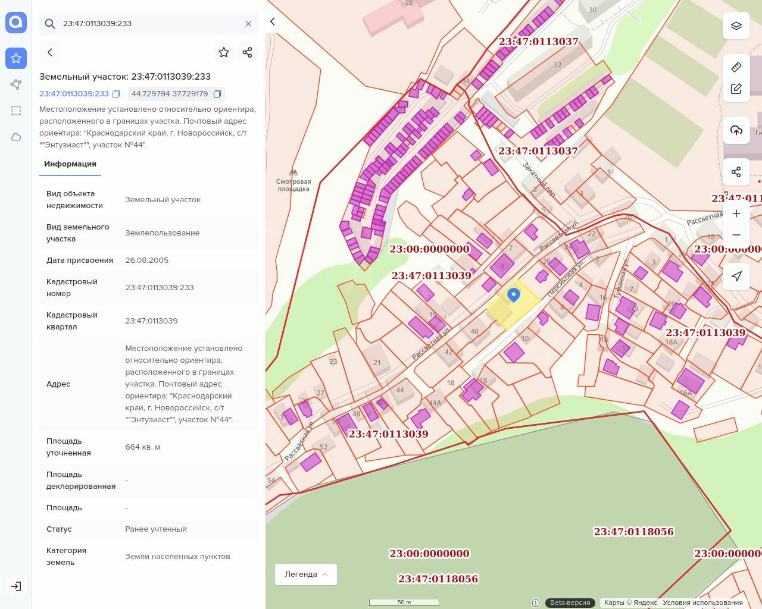Select the ruler measurement tool
Viewport: 762px width, 609px height.
[x=736, y=67]
